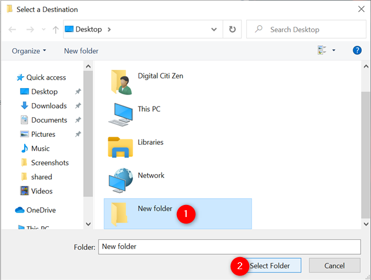This screenshot has height=280, width=371.
Task: Open the view options dropdown arrow
Action: [x=334, y=51]
